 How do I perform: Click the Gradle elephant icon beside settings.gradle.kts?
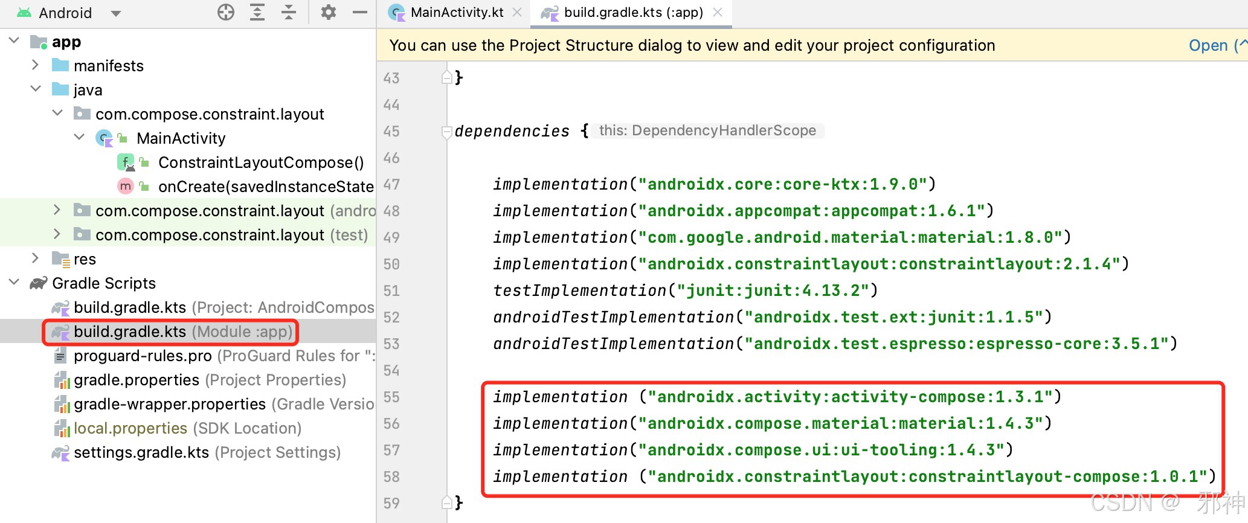60,452
